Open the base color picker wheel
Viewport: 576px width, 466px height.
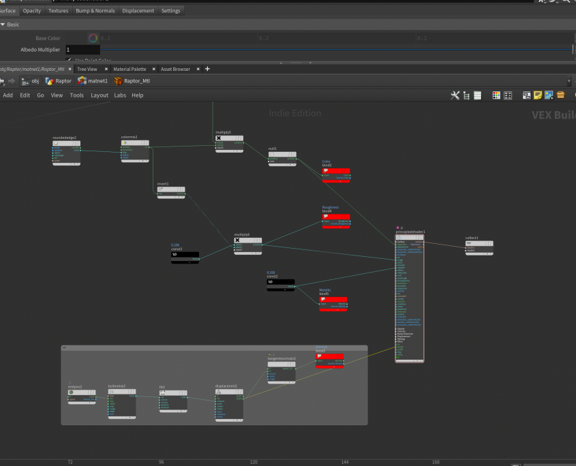click(x=93, y=38)
